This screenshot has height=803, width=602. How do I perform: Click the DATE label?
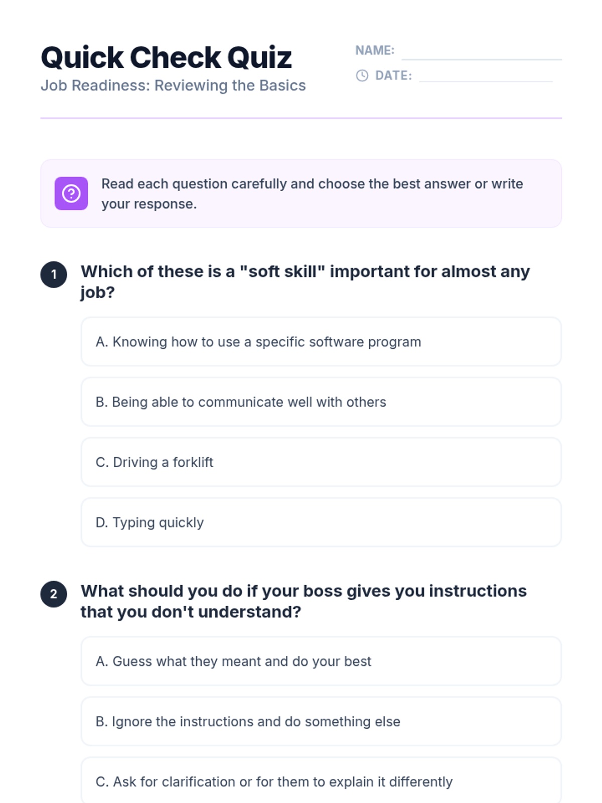coord(393,76)
